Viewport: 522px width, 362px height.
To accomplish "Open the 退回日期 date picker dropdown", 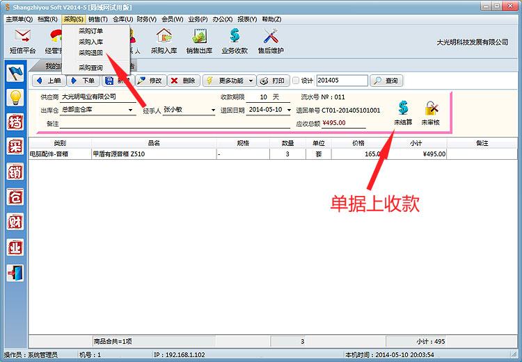I will 288,110.
